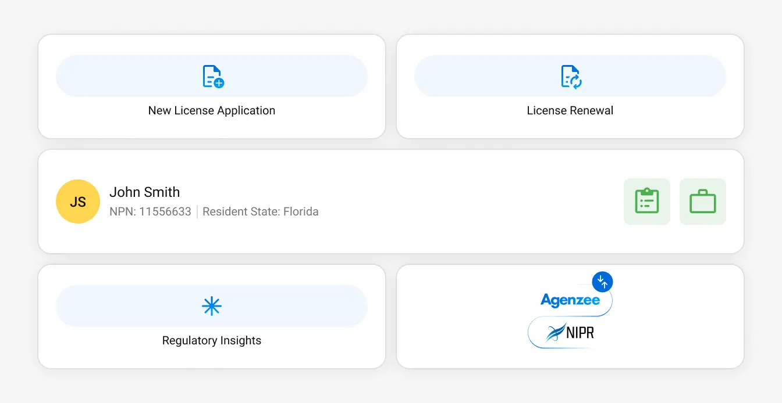
Task: Click the NIPR logo
Action: click(x=570, y=333)
